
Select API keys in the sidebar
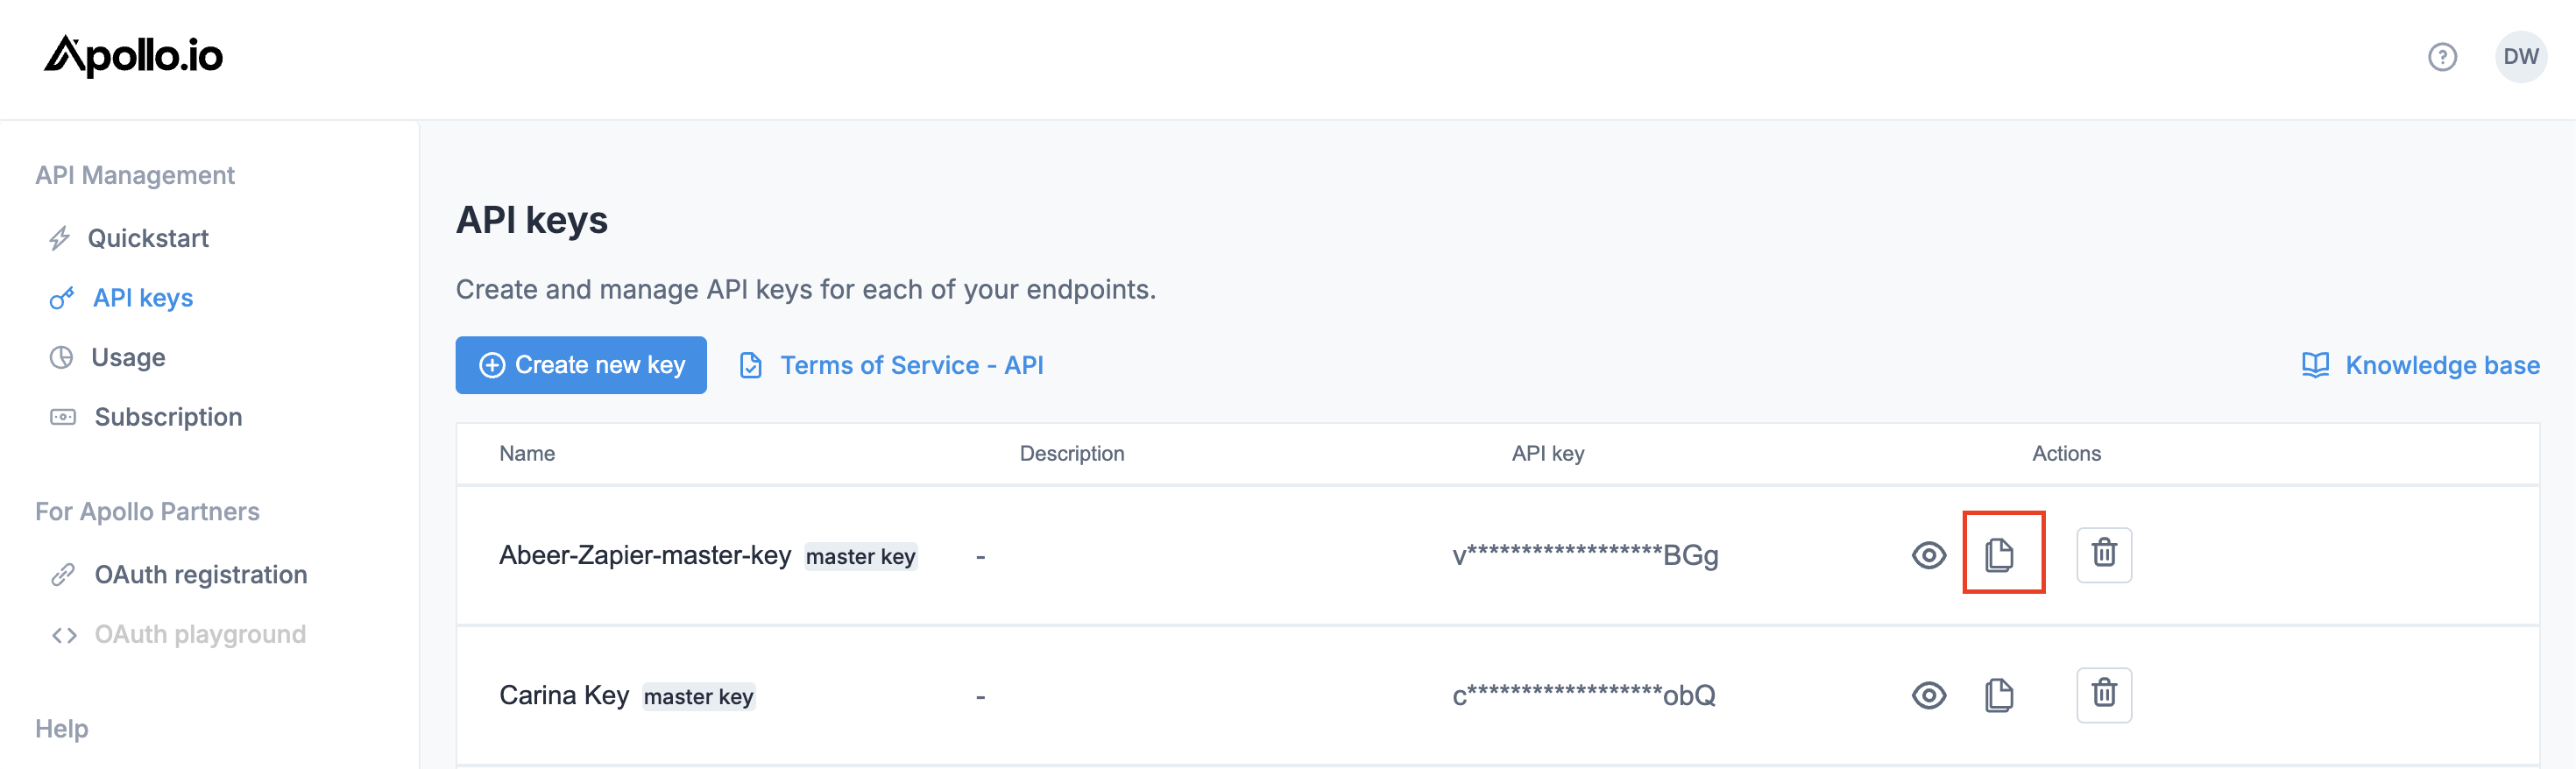(142, 298)
